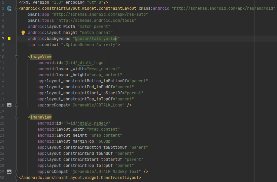
Task: Click the JDTALK_Logo drawable gutter image icon
Action: [9, 105]
